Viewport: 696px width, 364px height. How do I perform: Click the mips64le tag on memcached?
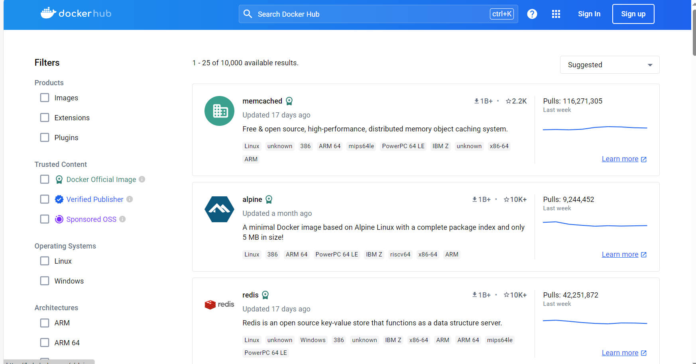pyautogui.click(x=361, y=146)
